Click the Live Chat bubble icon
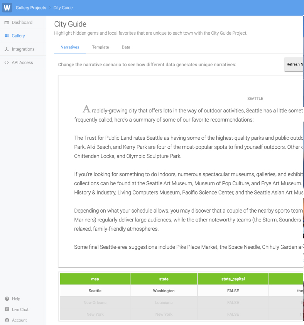304x325 pixels. 7,310
